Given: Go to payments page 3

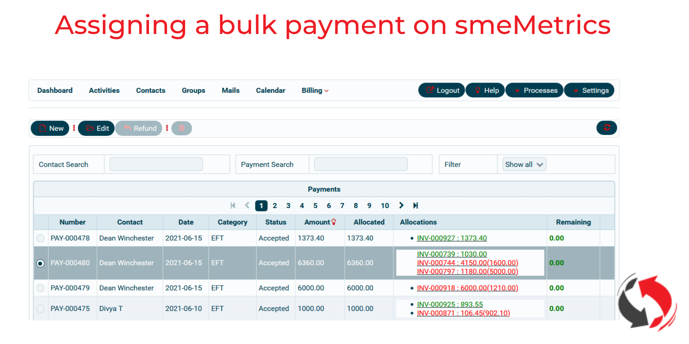Looking at the screenshot, I should pyautogui.click(x=288, y=206).
